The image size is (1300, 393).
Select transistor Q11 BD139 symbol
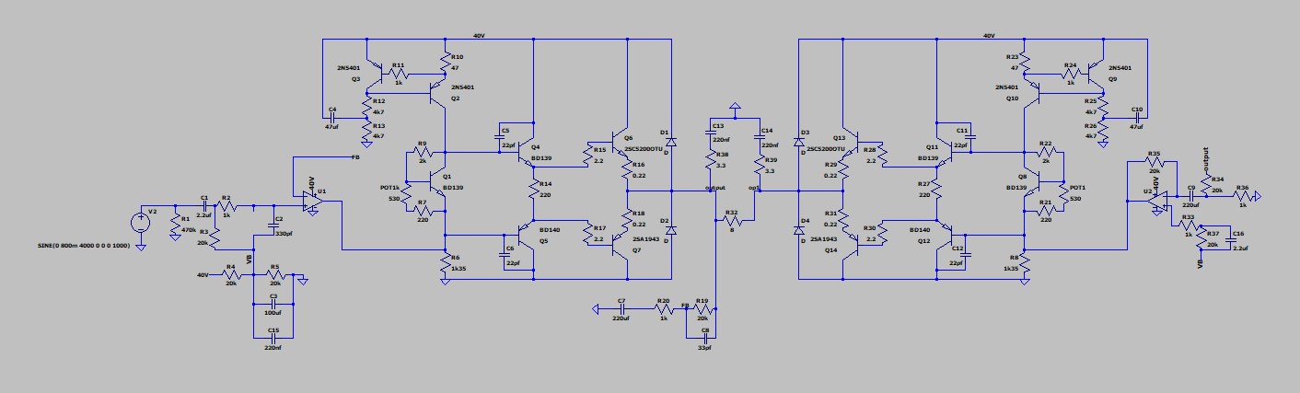coord(943,151)
